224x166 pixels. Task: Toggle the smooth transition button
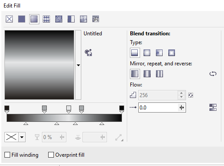(213, 107)
